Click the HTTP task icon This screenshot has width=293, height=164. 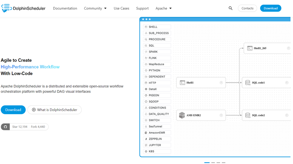click(146, 83)
